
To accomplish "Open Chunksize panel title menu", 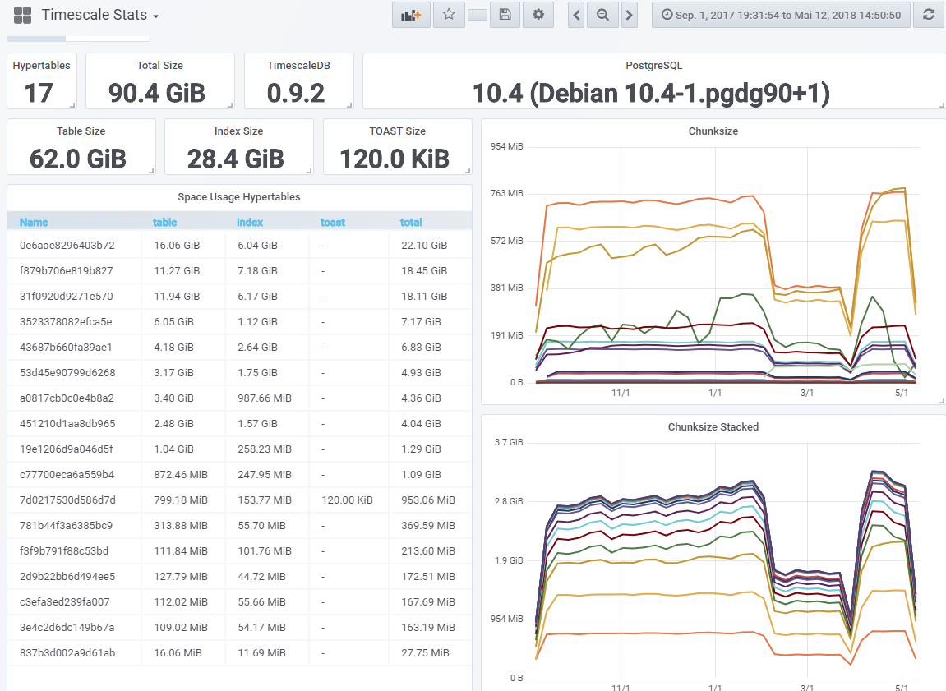I will pos(712,131).
